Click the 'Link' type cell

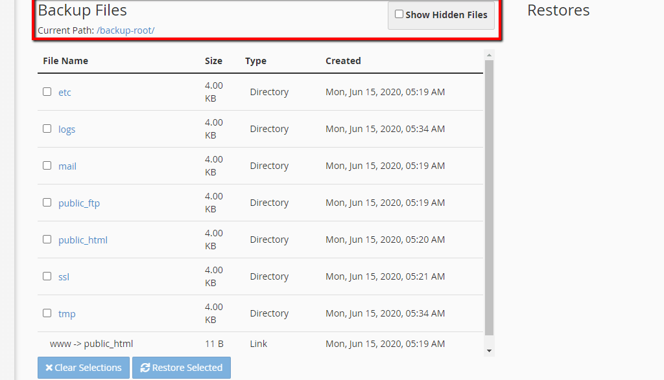point(258,344)
